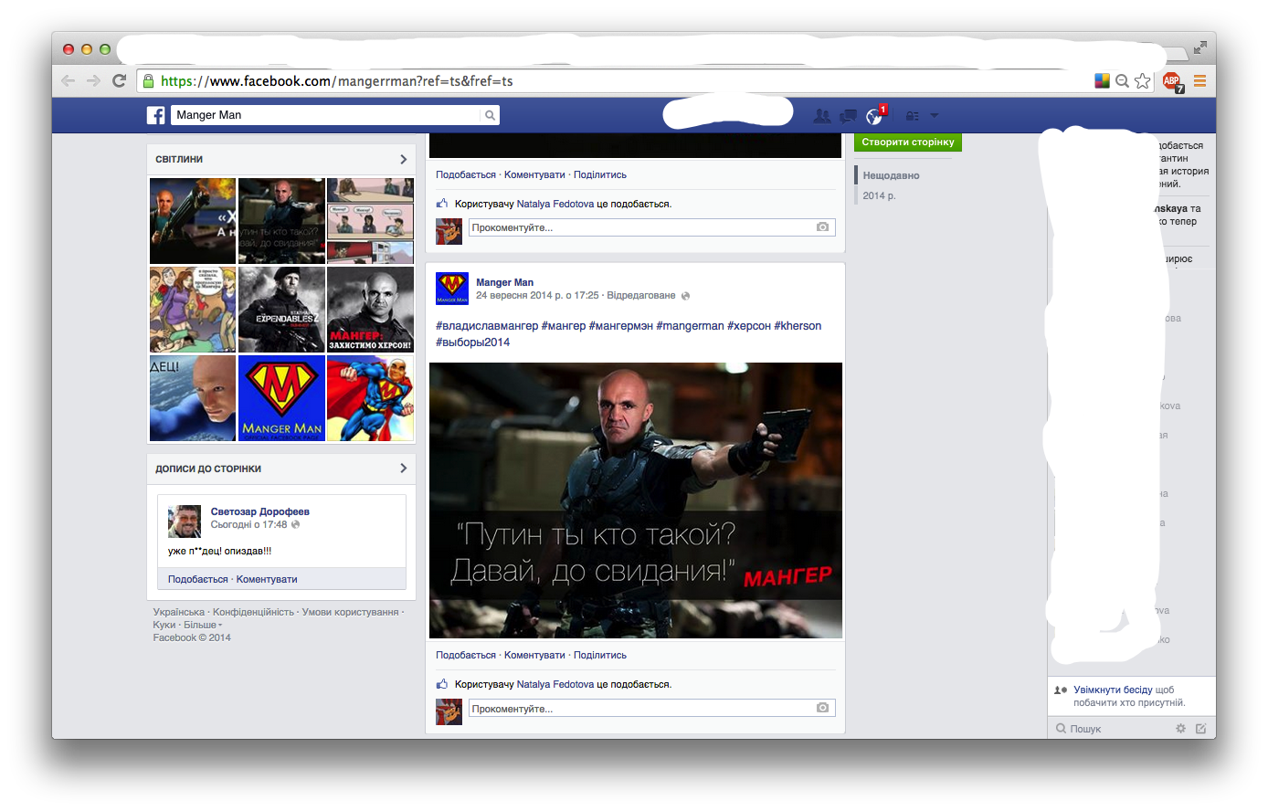
Task: Open the #mangerman hashtag
Action: (690, 325)
